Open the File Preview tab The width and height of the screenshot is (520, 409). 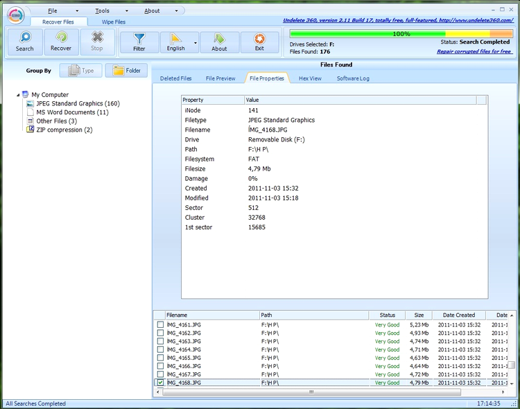click(x=220, y=78)
